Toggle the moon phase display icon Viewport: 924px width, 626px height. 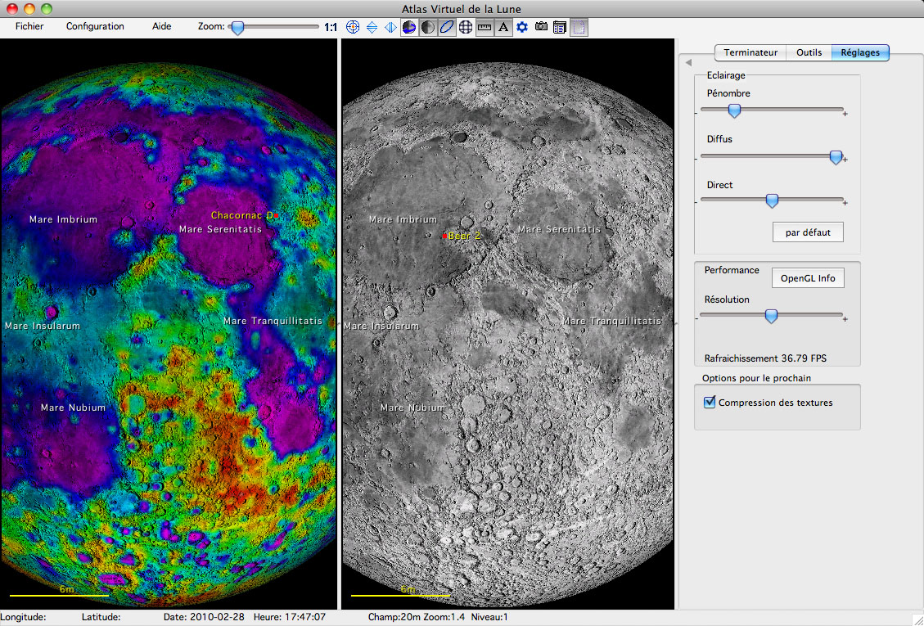click(x=428, y=27)
